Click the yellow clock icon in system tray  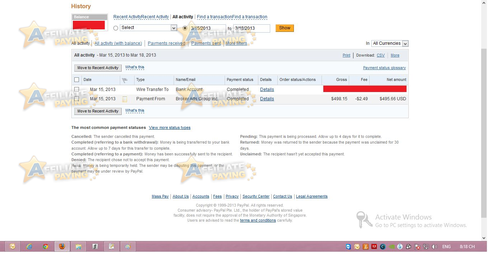point(357,247)
